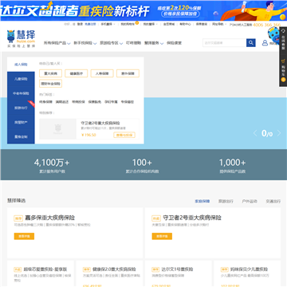Click 人寿保障 filter button
The image size is (287, 287).
pos(102,73)
